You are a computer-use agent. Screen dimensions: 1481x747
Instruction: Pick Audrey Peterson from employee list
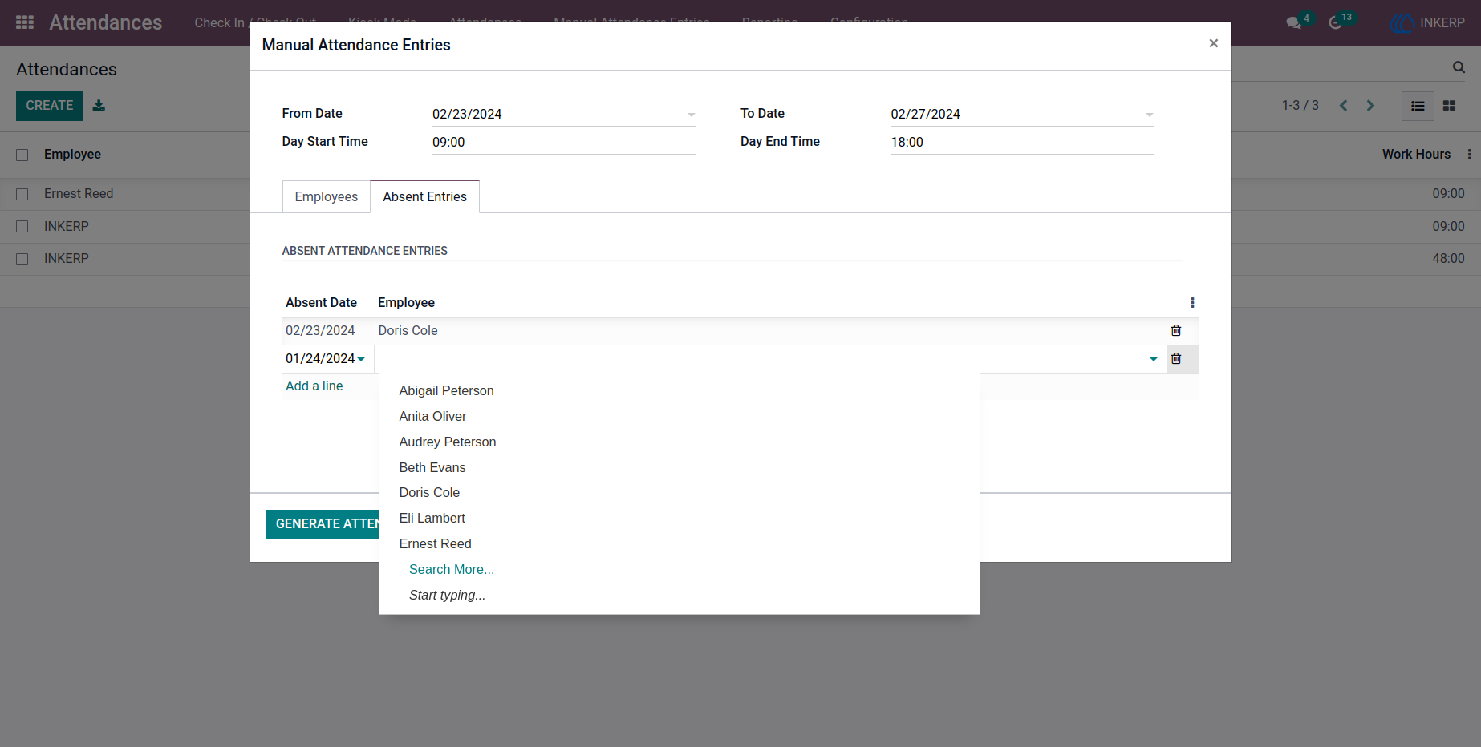pyautogui.click(x=679, y=442)
